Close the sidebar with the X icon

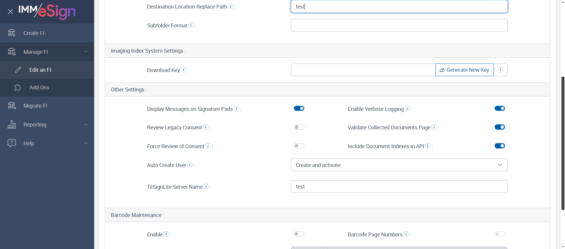10,12
